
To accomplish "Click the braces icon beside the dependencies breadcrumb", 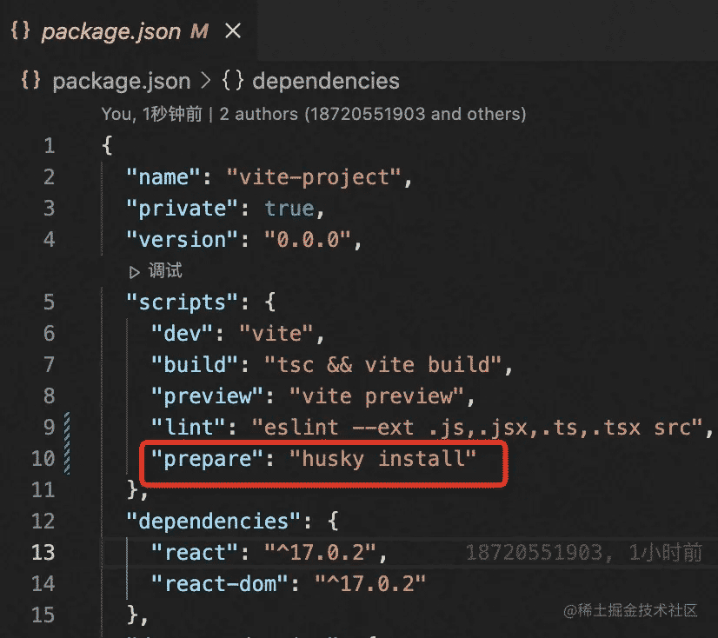I will coord(232,82).
